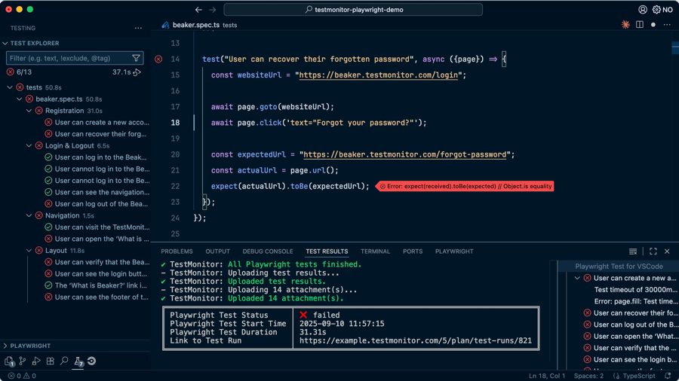
Task: Collapse the Registration test group
Action: tap(29, 111)
